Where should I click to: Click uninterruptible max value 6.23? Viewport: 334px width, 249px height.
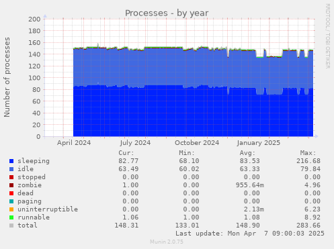312,209
